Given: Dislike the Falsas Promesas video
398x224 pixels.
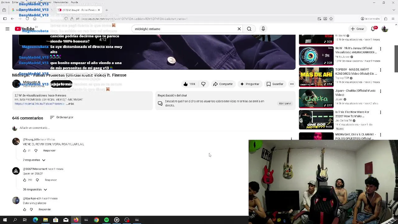Looking at the screenshot, I should (203, 84).
